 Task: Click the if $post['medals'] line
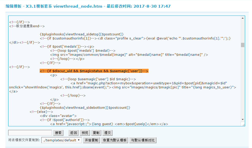(67, 47)
